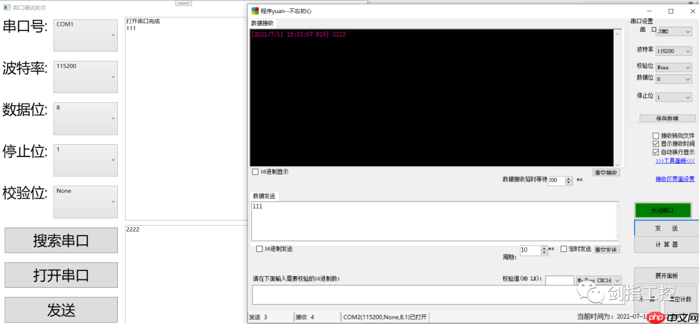Expand the 数据位 8 combo box in left window

(85, 118)
